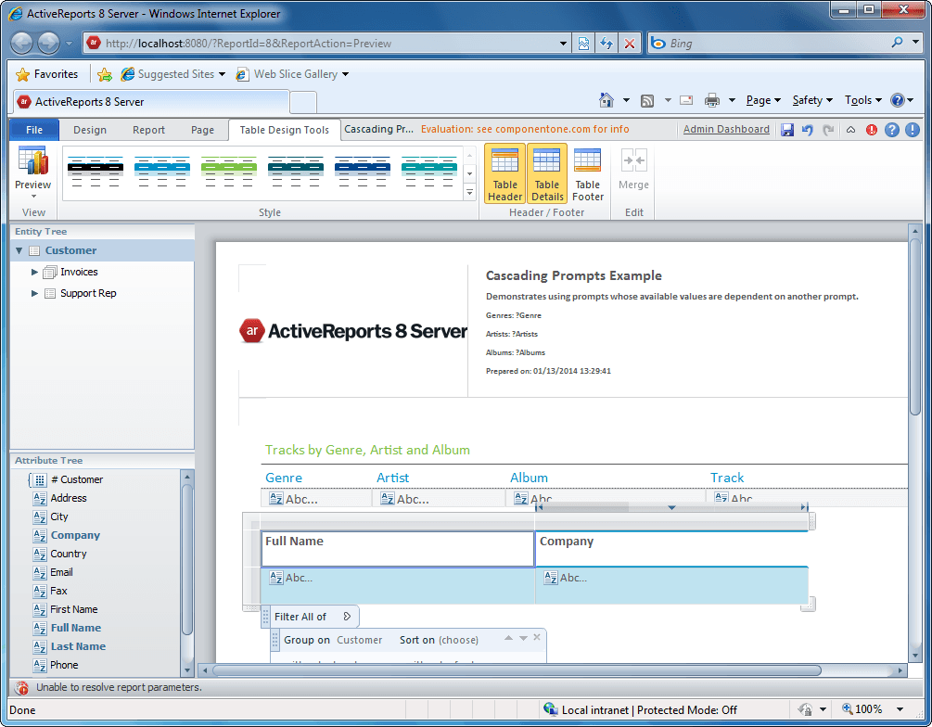Switch to the Design tab

[90, 130]
